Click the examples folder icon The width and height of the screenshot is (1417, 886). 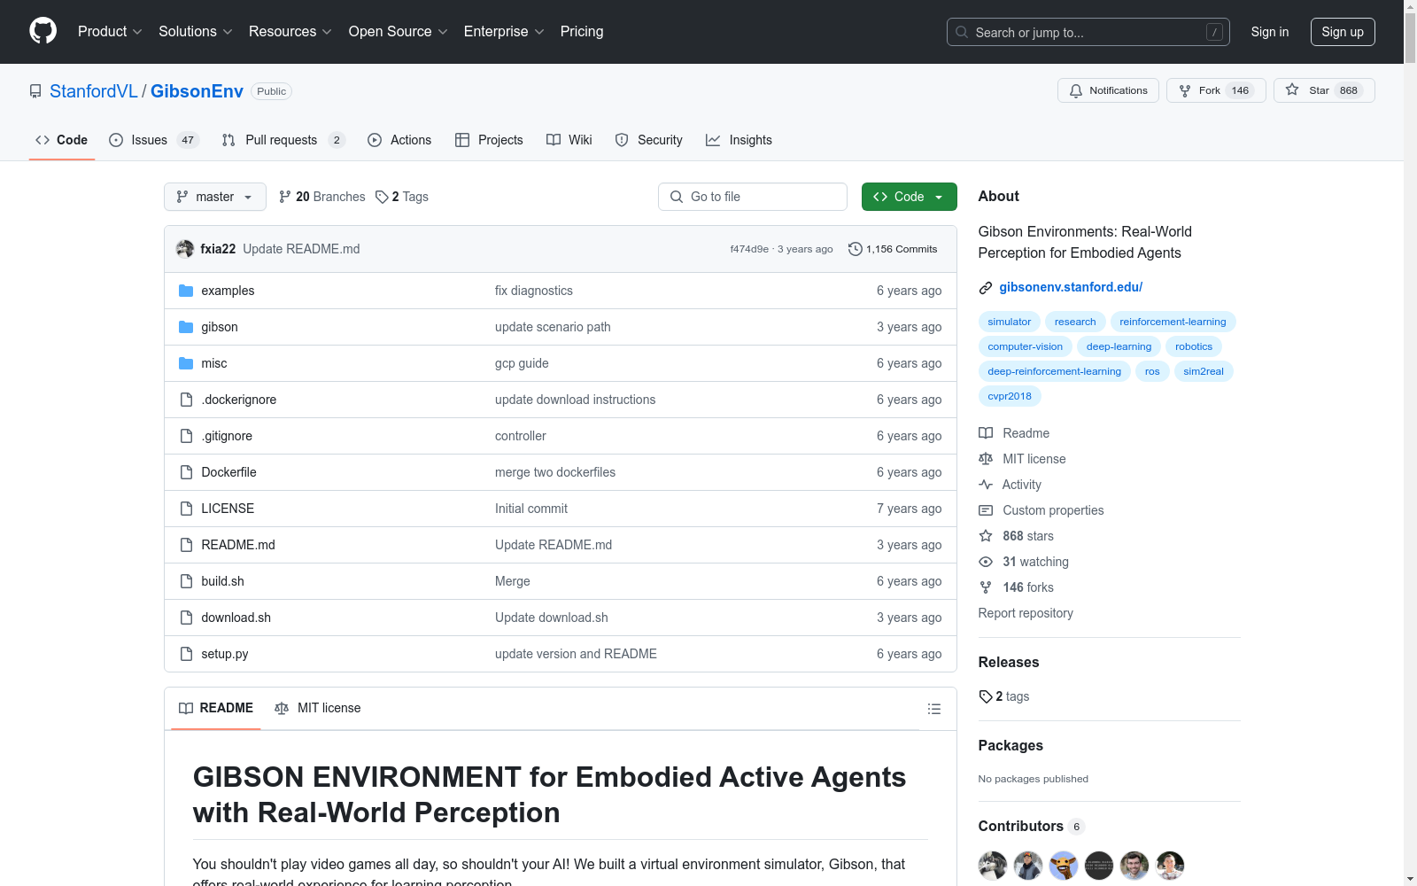(x=186, y=291)
